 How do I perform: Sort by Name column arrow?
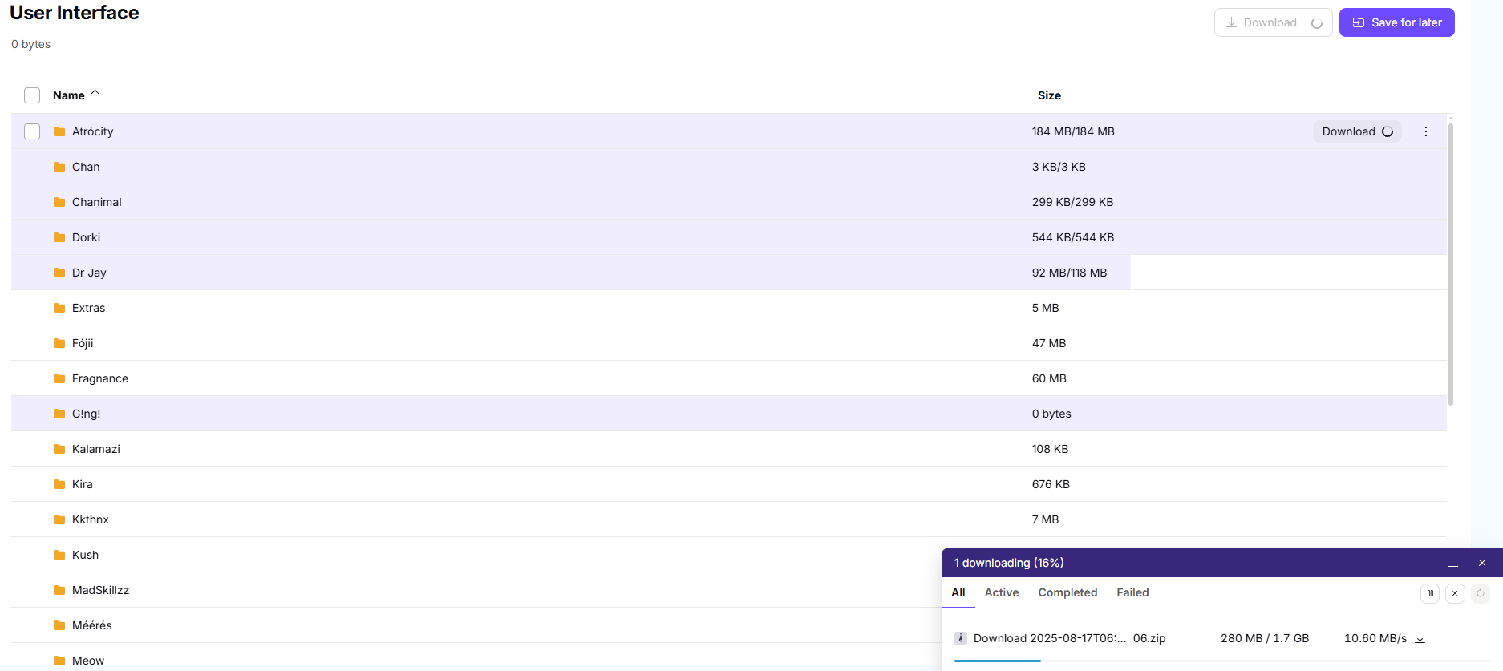[95, 95]
